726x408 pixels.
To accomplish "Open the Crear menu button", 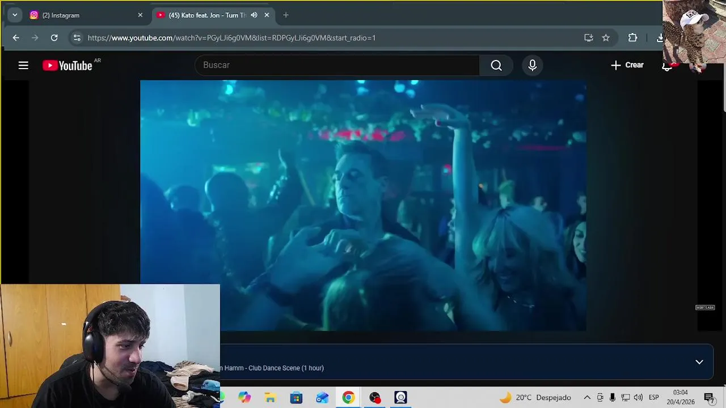I will click(627, 65).
